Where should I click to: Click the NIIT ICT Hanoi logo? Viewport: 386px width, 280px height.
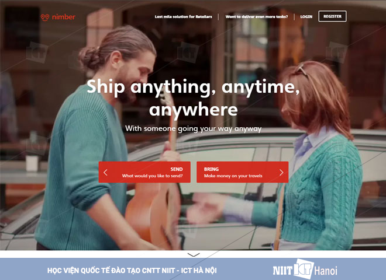click(x=305, y=269)
